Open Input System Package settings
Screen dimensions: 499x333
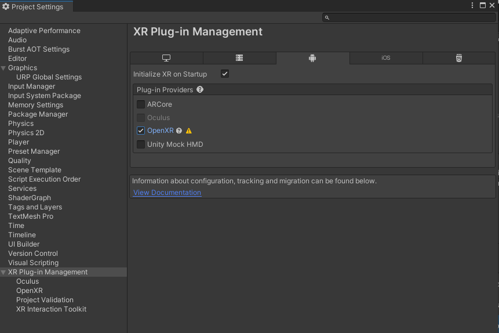click(45, 96)
